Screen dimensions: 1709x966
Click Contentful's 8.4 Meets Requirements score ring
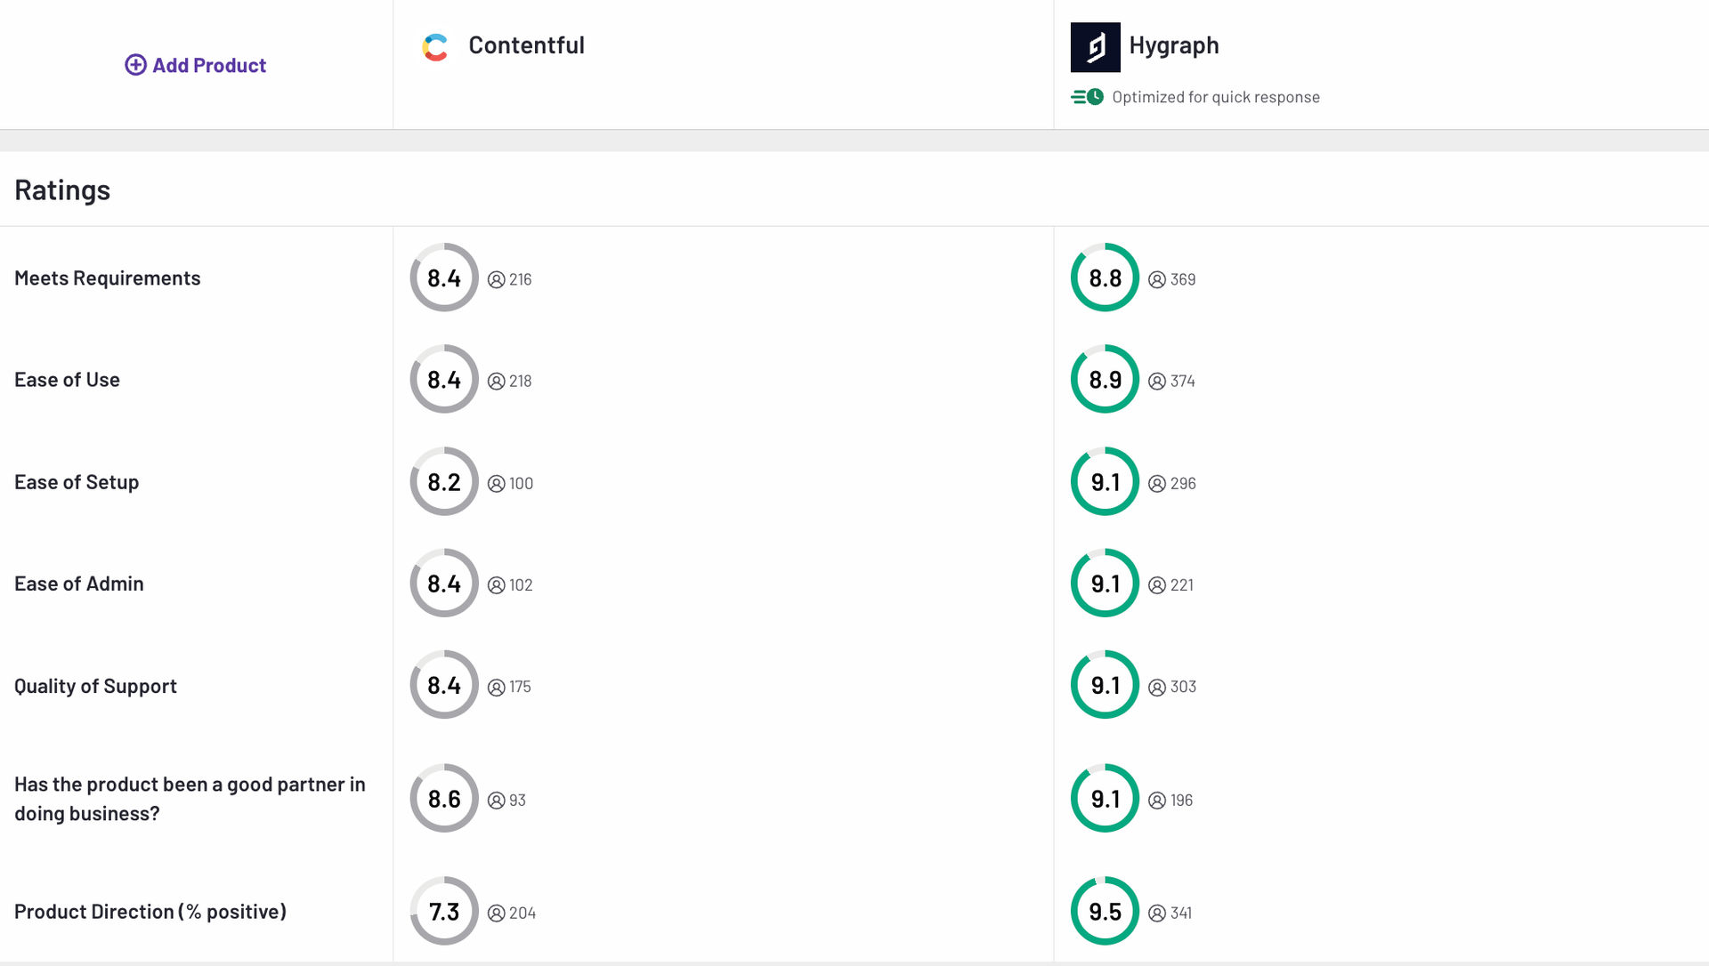tap(444, 278)
